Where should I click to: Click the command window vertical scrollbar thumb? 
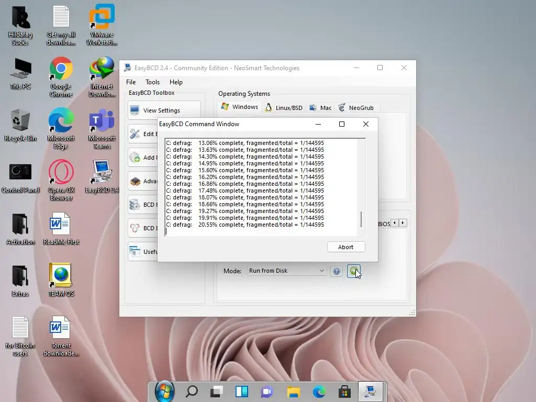tap(361, 219)
